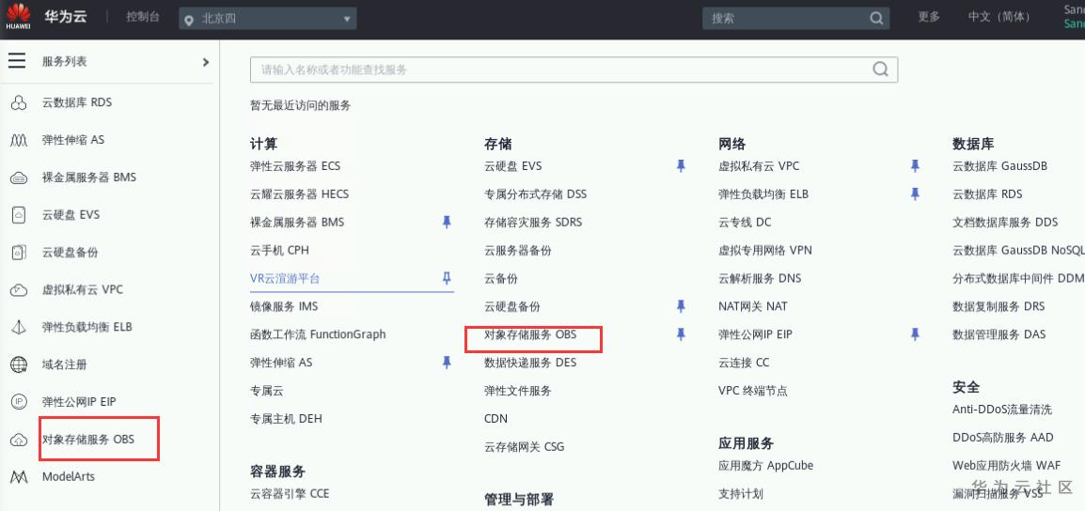Open CDN service link

pos(496,418)
